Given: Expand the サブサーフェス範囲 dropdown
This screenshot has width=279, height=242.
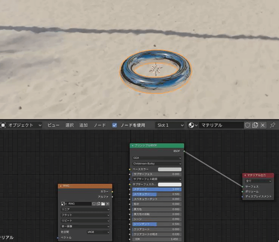Looking at the screenshot, I should coord(157,179).
